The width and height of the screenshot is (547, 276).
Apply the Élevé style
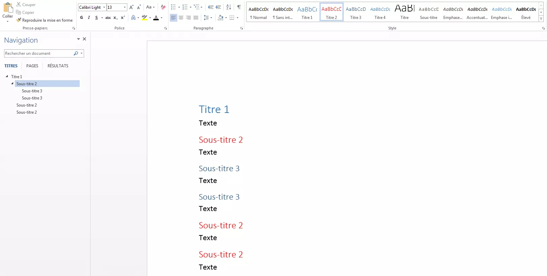[x=526, y=13]
